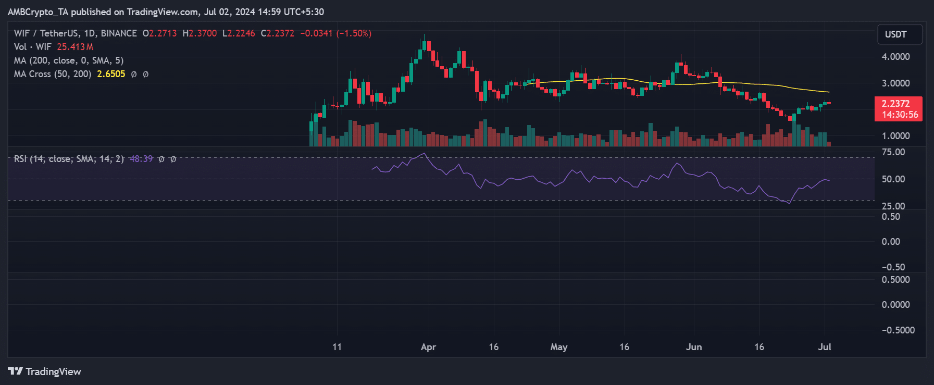Viewport: 934px width, 385px height.
Task: Click the 16 label between May and Jun
Action: [x=625, y=347]
